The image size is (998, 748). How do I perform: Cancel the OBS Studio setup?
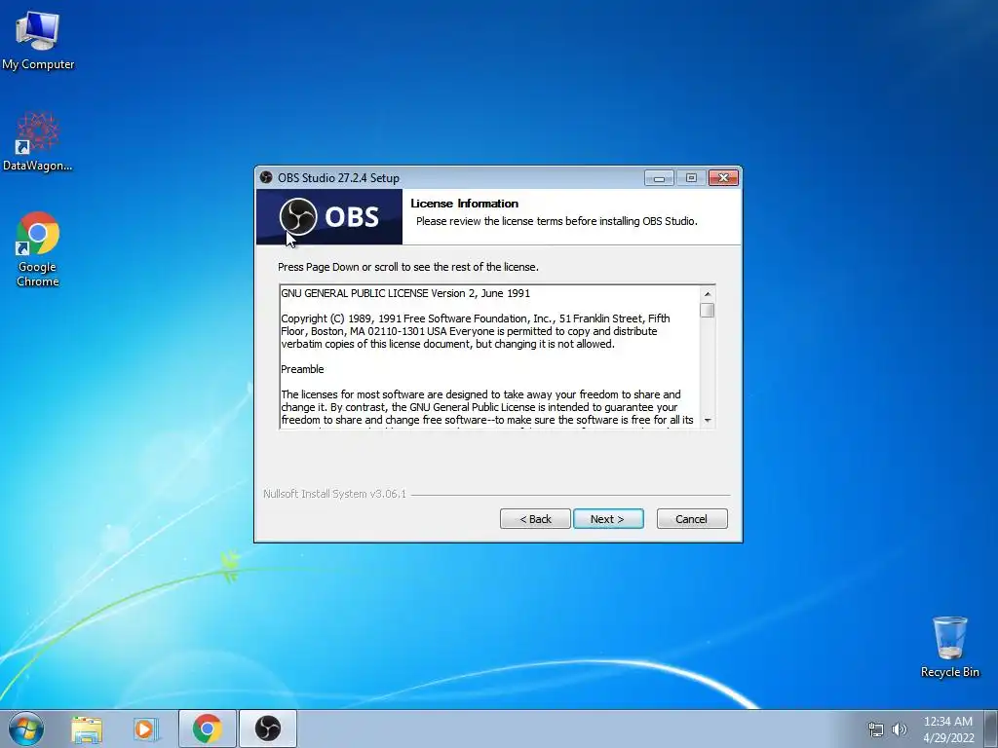(x=692, y=519)
